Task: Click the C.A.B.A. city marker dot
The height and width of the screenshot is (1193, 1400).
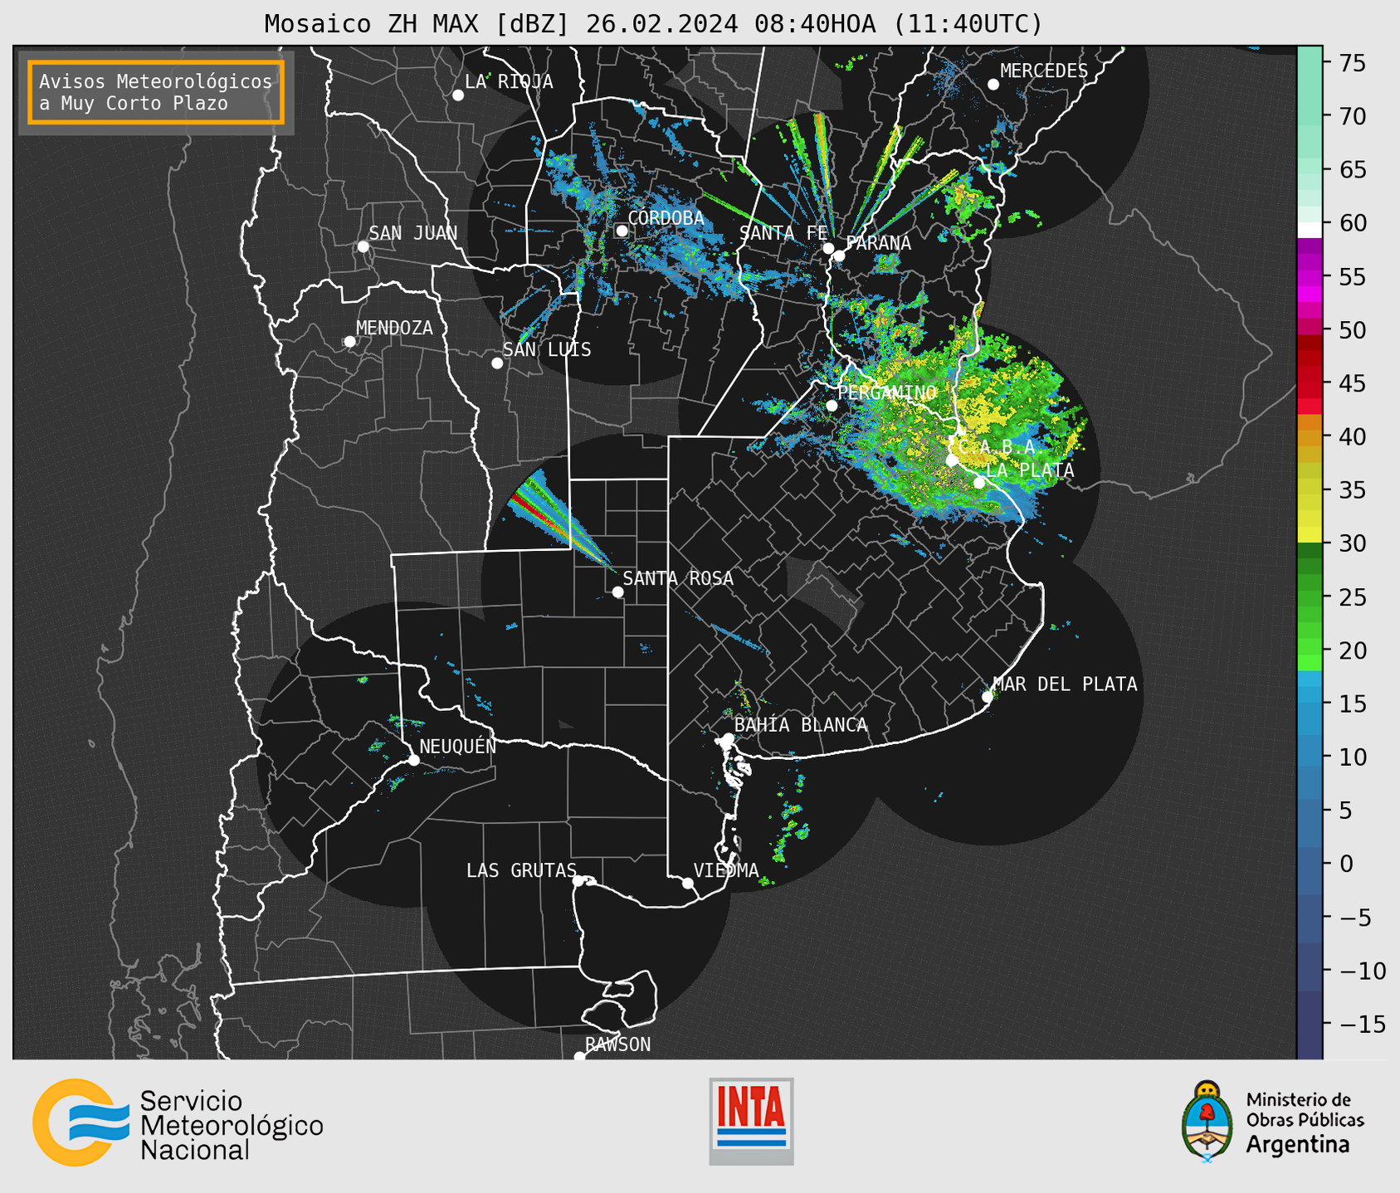Action: 952,460
